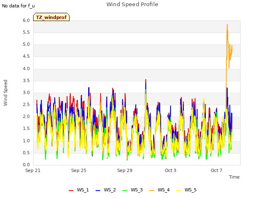265x198 pixels.
Task: Click the Sep 21 x-axis tick label
Action: click(33, 170)
